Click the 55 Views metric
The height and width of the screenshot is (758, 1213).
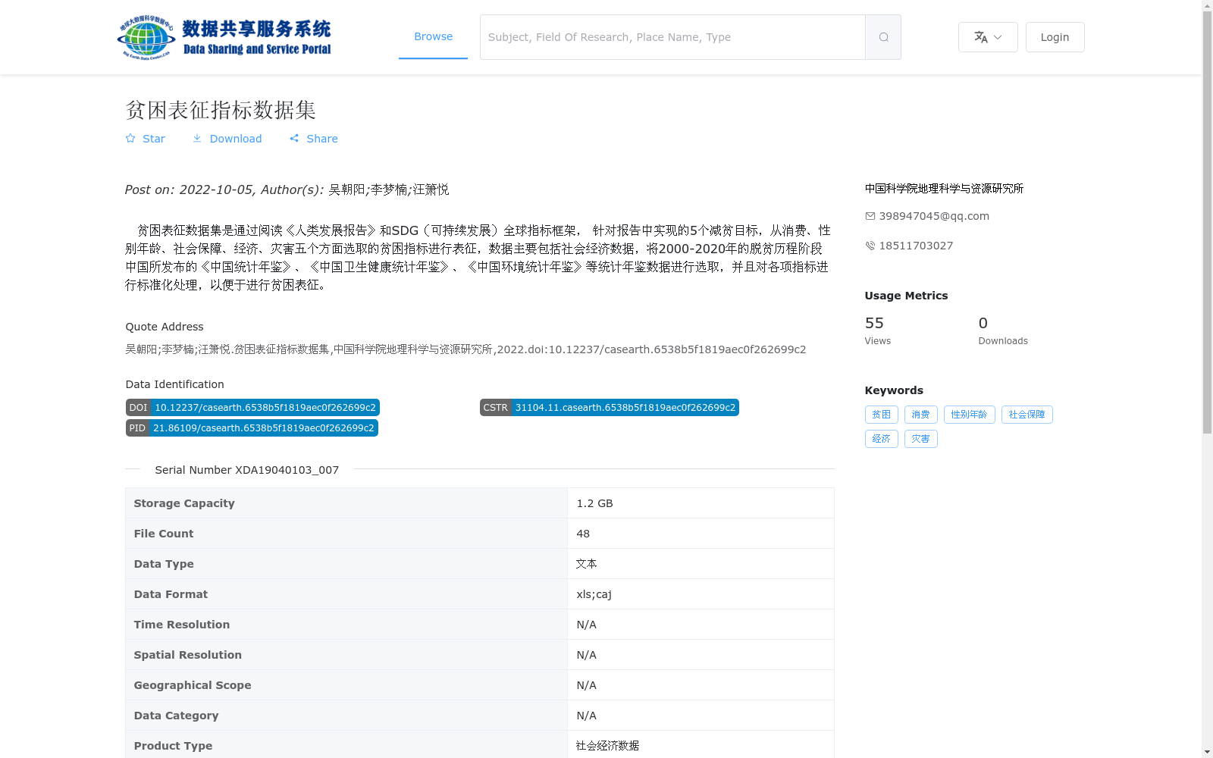tap(878, 330)
